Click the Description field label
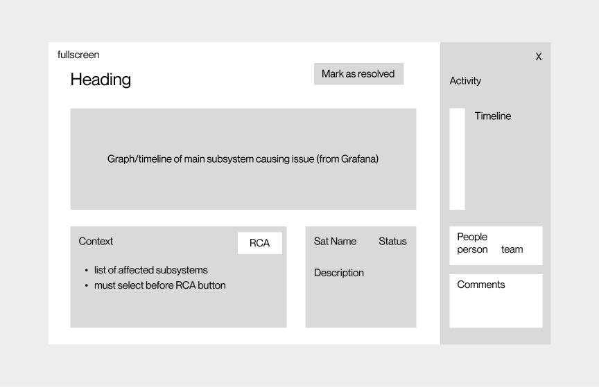Screen dimensions: 599x387 (x=339, y=273)
